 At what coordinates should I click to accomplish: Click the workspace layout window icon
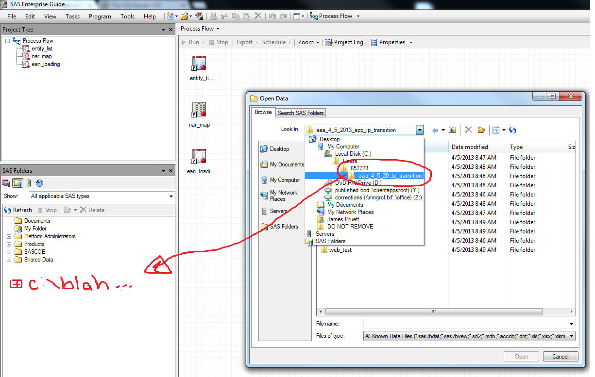click(x=297, y=16)
